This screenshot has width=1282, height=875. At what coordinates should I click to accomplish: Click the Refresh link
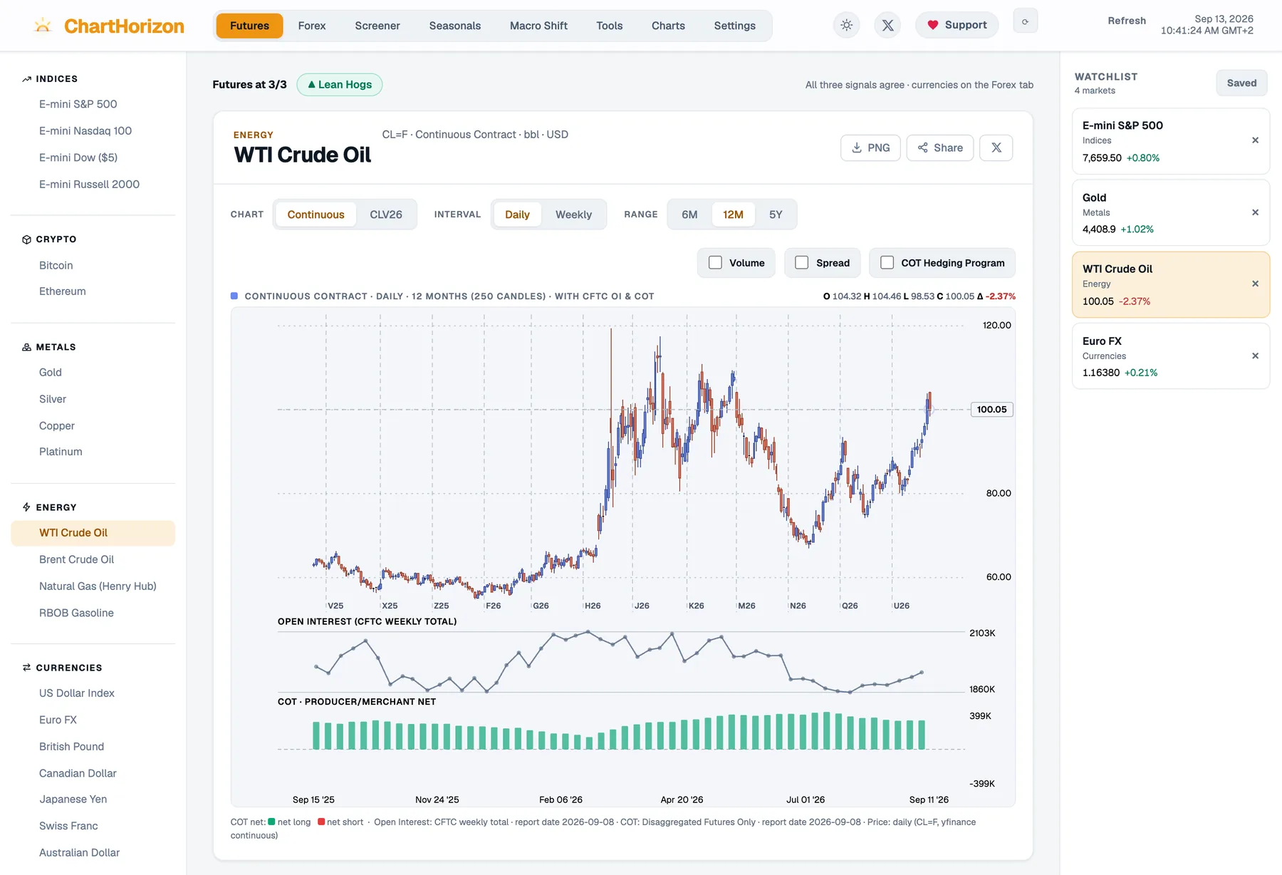coord(1127,21)
